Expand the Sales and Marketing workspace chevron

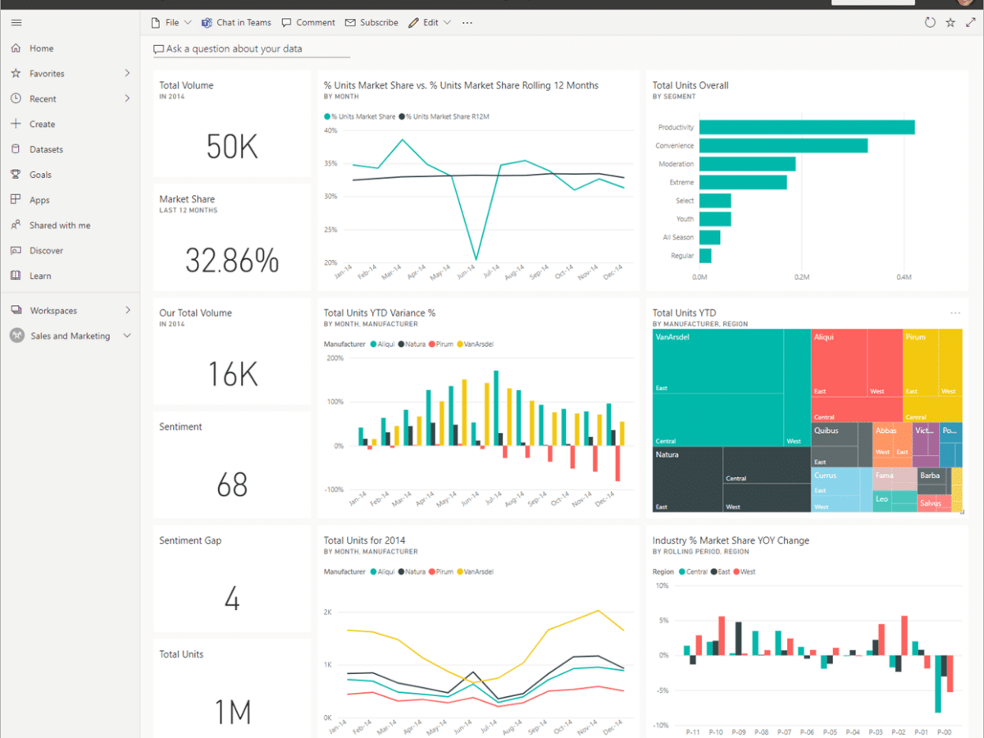tap(127, 336)
